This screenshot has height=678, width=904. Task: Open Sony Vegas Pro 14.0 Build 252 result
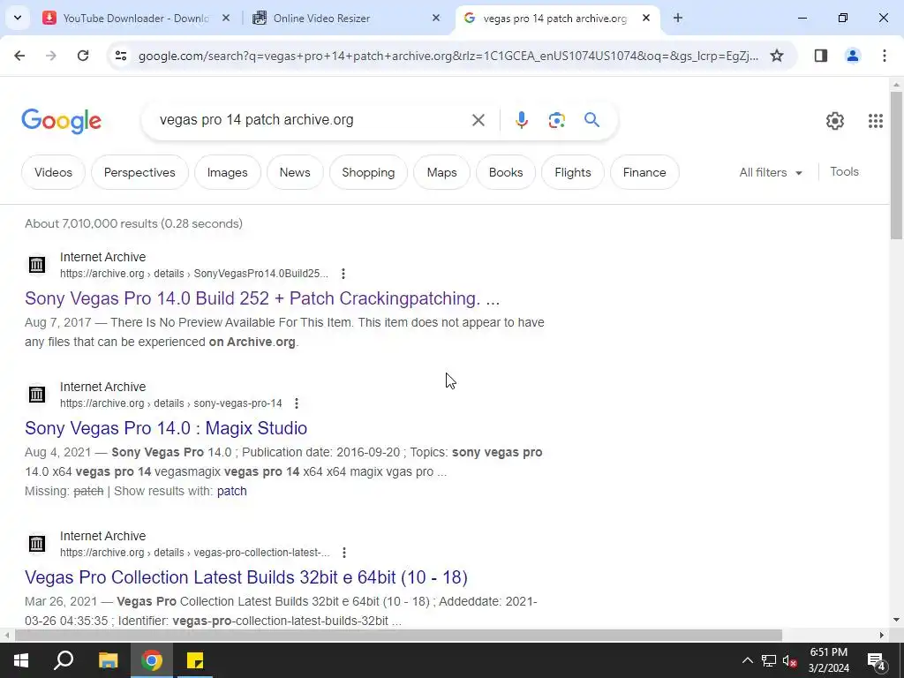262,298
